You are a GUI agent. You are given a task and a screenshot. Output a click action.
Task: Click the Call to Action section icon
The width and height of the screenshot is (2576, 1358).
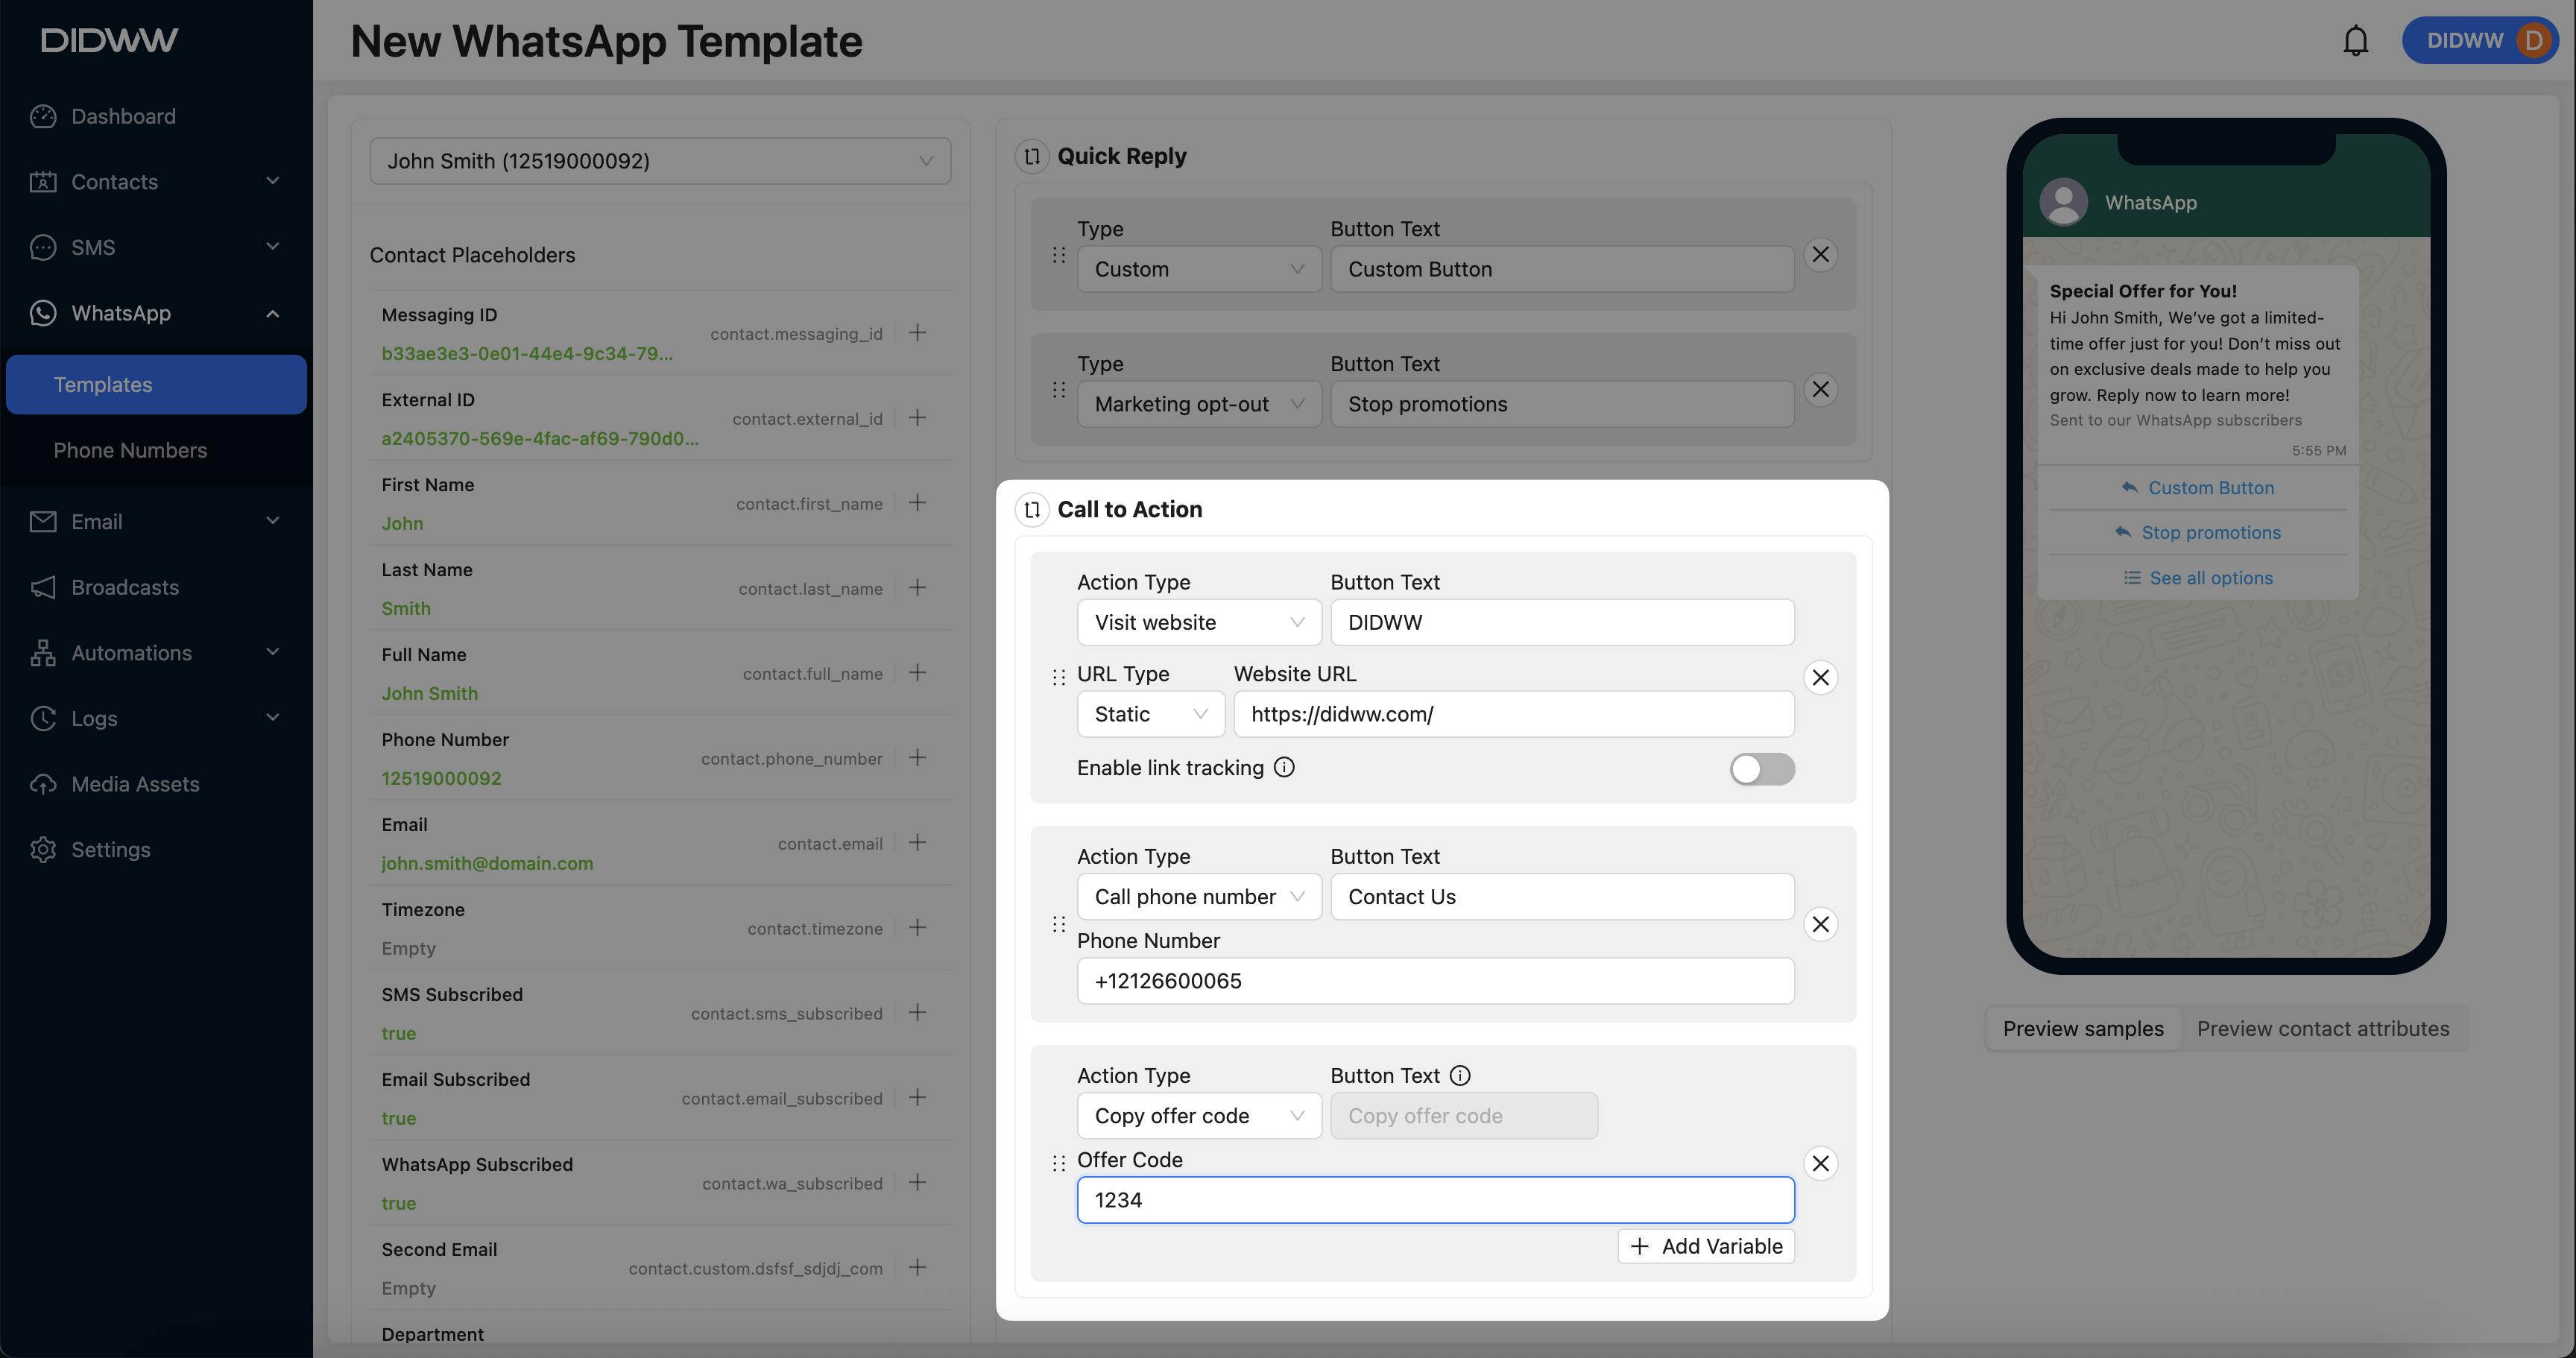(x=1032, y=509)
